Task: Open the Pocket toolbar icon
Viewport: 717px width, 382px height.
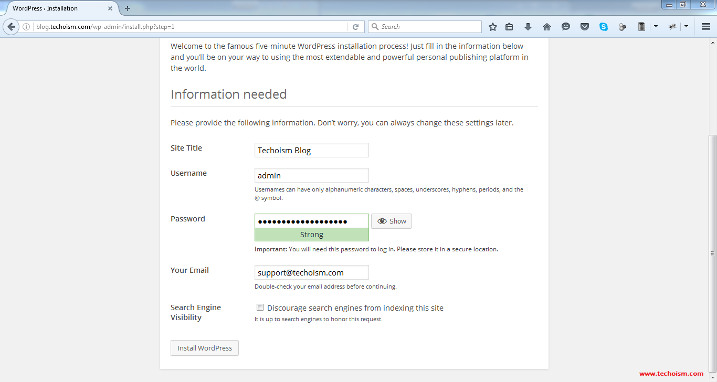Action: coord(585,27)
